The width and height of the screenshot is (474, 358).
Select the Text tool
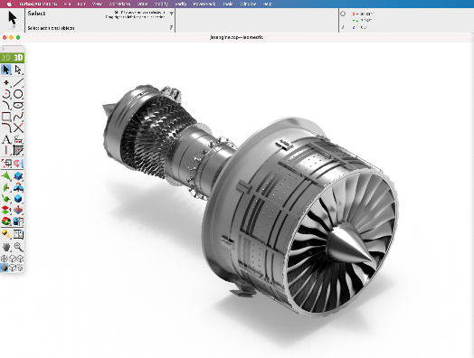(x=6, y=139)
